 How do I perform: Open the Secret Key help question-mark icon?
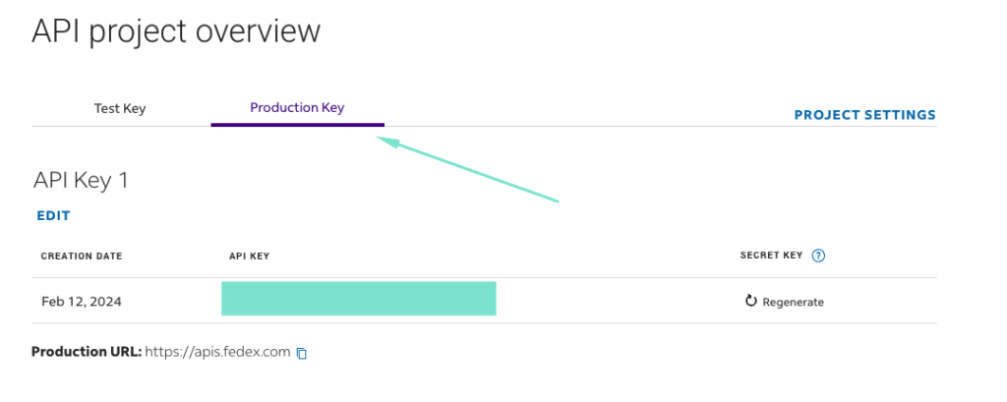818,256
